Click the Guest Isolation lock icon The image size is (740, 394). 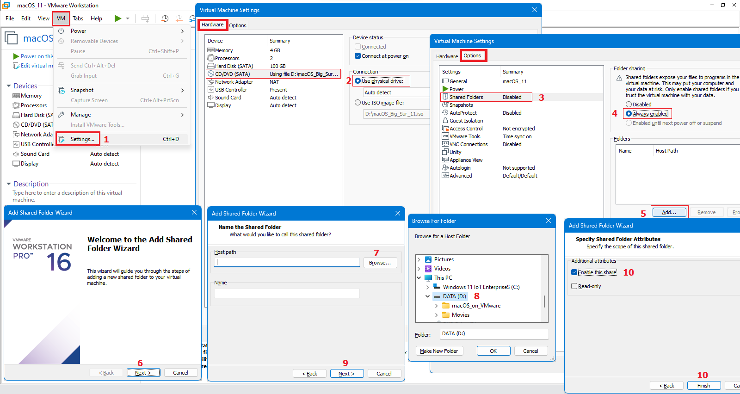[445, 121]
